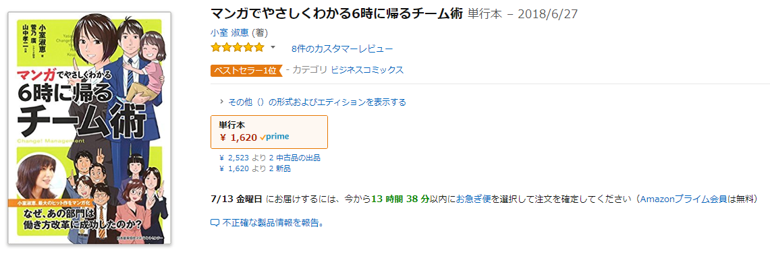This screenshot has height=254, width=770.
Task: Click 不正確な製品情報を報告 text link
Action: [273, 222]
